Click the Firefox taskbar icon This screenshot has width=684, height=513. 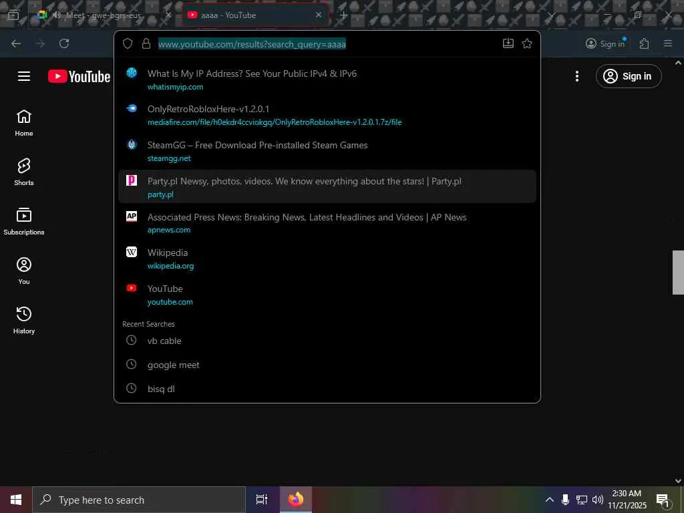[x=296, y=500]
